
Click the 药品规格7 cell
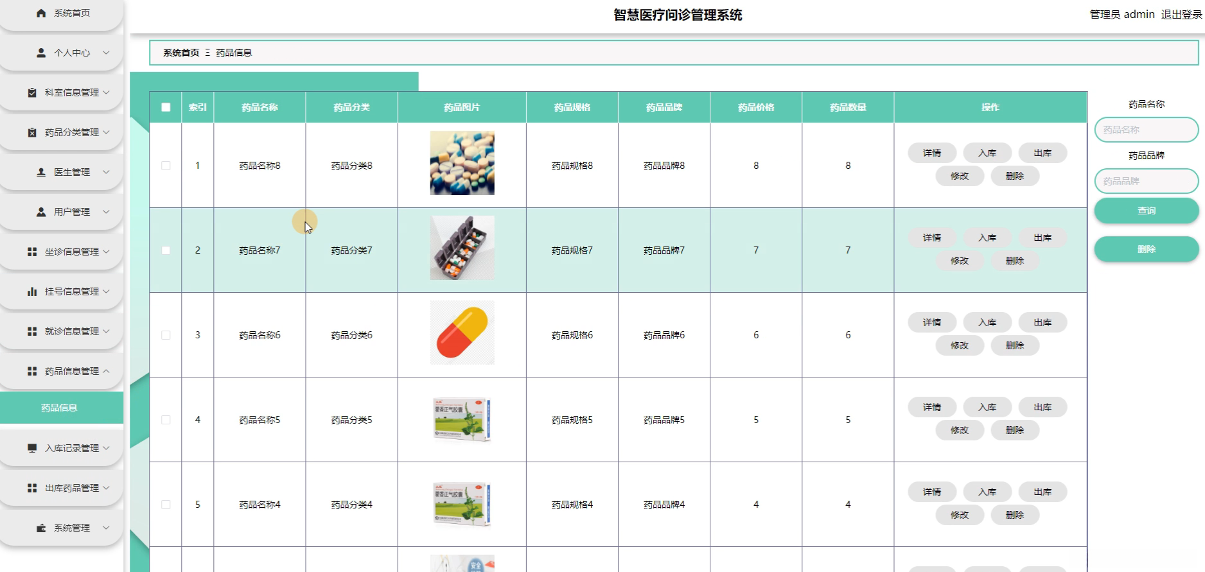click(x=572, y=250)
